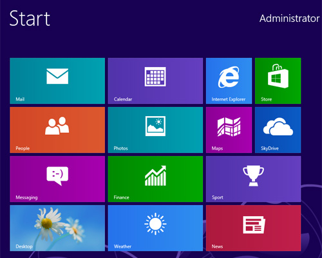Click the Administrator account name
The image size is (322, 258).
pos(289,19)
